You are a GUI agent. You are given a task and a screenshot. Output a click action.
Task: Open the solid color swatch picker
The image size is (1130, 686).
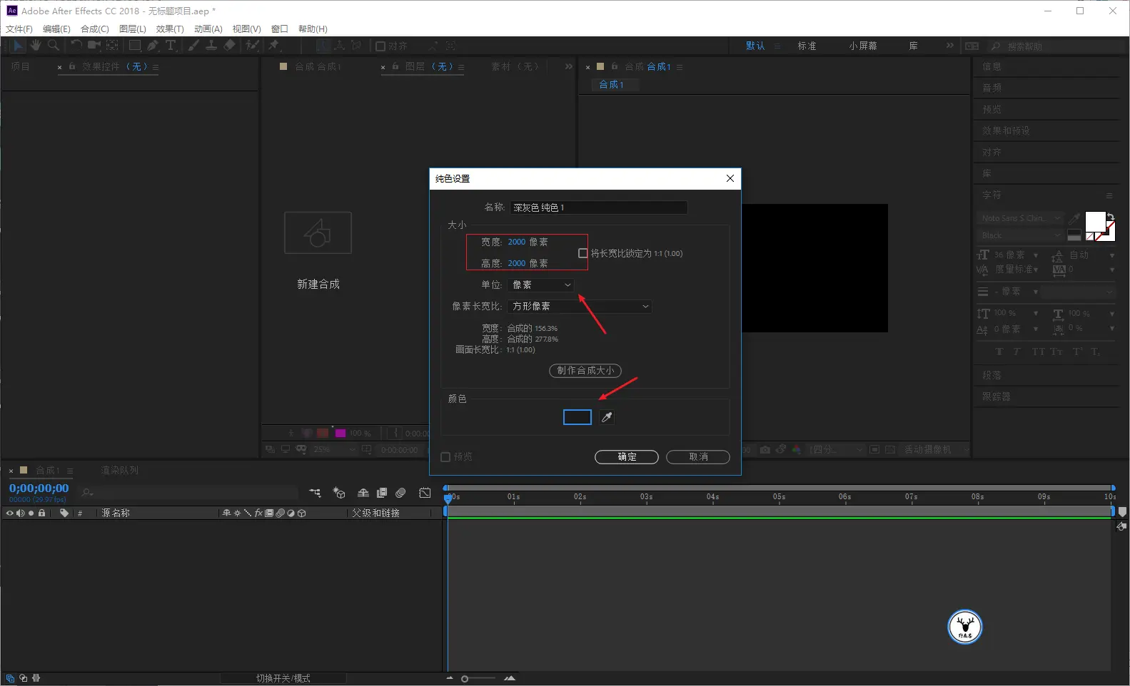point(577,417)
